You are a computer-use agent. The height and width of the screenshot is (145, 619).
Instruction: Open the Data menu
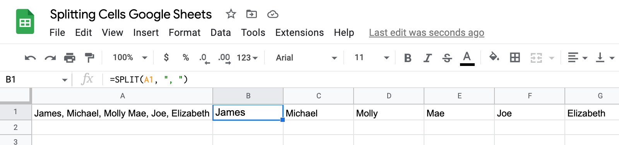(221, 33)
